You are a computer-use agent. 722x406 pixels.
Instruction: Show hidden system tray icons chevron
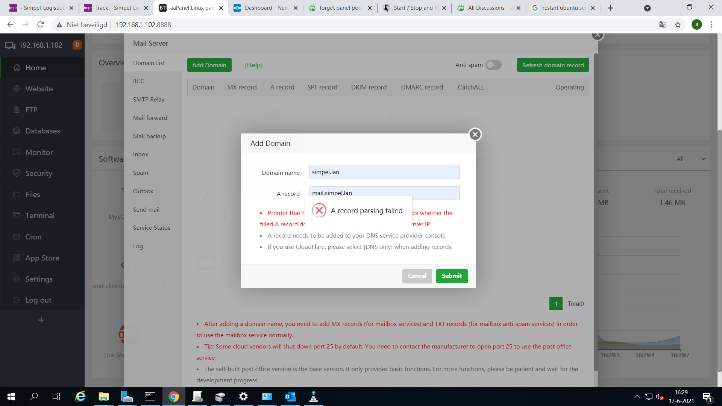(637, 397)
